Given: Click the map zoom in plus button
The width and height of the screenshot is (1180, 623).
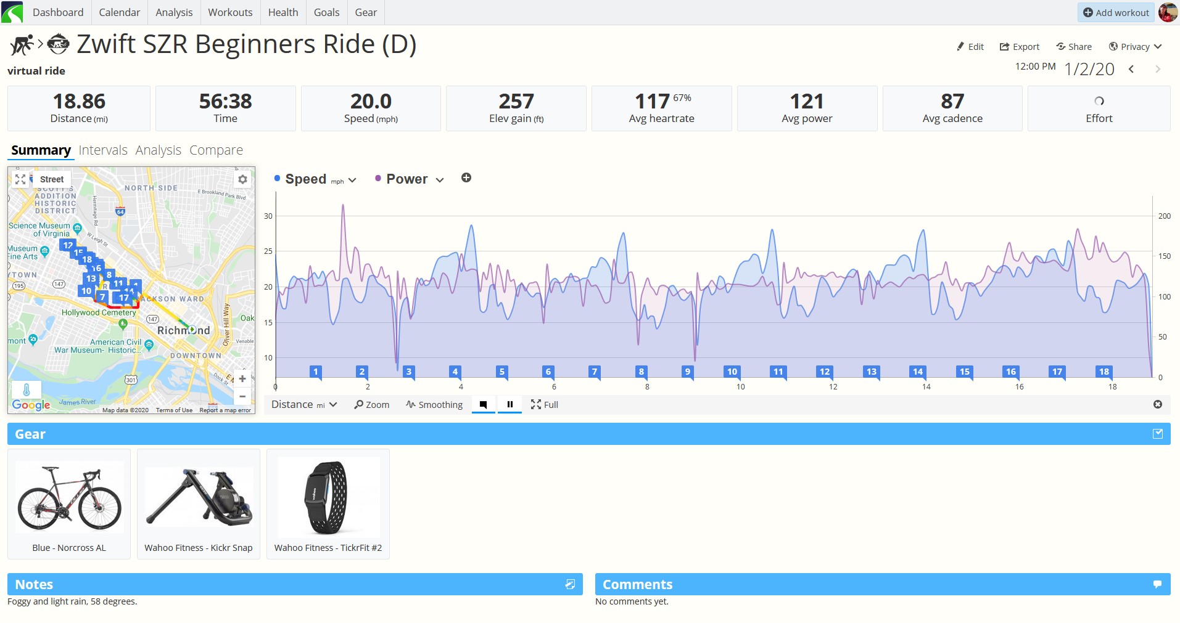Looking at the screenshot, I should pos(242,378).
